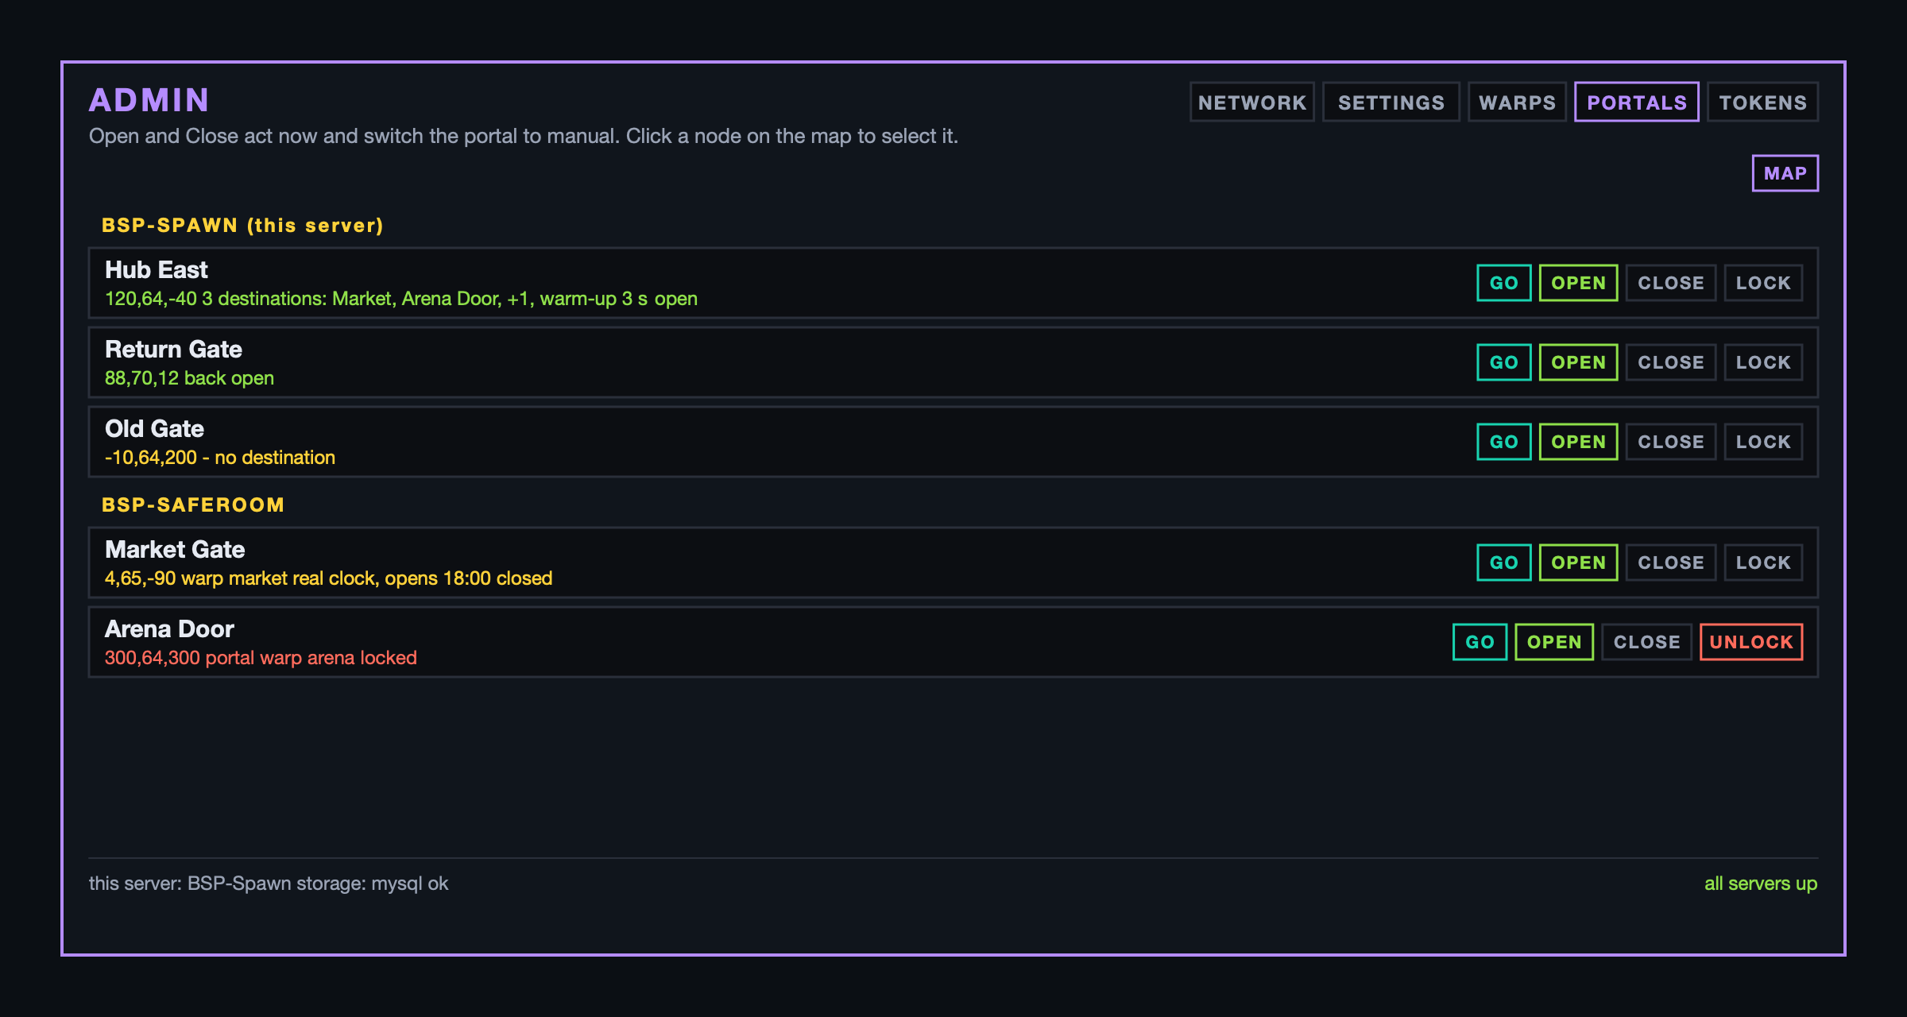Select the Old Gate portal name

154,429
